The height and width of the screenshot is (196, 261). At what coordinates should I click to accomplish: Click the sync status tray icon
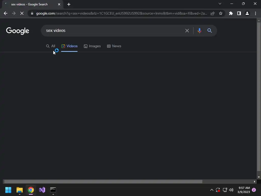218,190
